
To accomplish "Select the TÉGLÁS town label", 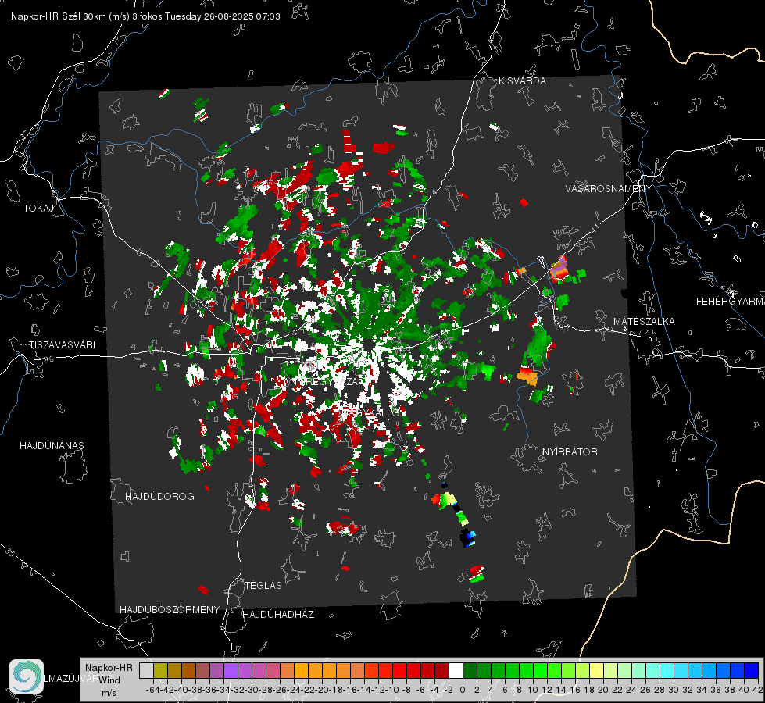I will click(263, 586).
